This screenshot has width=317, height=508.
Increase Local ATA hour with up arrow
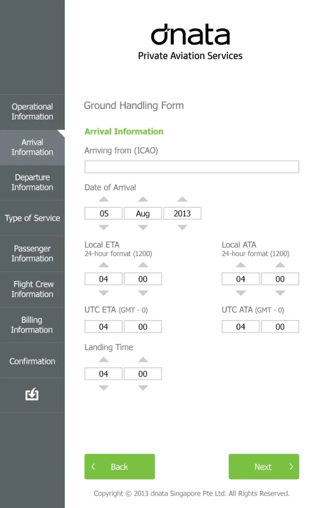(x=241, y=265)
